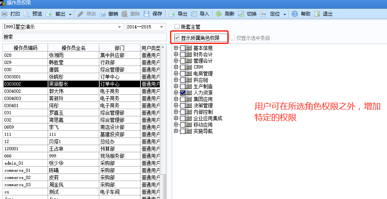Click the 帮助 help icon
The height and width of the screenshot is (199, 387).
tap(295, 14)
